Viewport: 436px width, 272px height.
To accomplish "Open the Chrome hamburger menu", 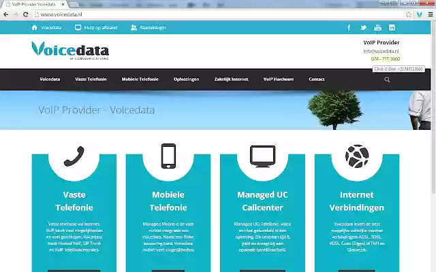I will (x=430, y=14).
